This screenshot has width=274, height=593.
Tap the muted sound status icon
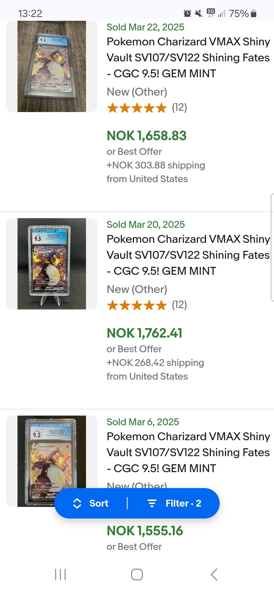pos(199,13)
